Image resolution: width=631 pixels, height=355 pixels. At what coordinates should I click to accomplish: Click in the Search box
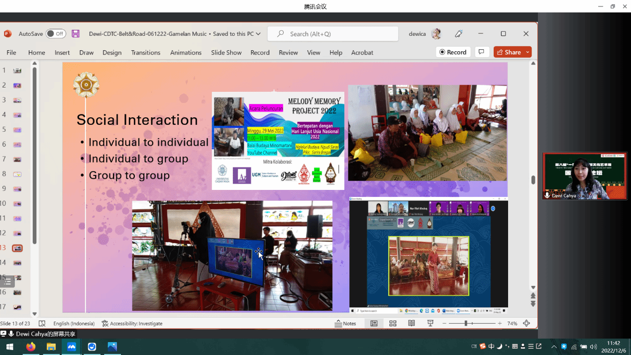[332, 34]
